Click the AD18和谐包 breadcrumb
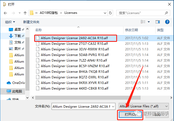The height and width of the screenshot is (121, 174). tap(49, 13)
